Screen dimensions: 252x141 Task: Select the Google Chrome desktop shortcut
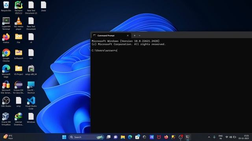[x=6, y=55]
